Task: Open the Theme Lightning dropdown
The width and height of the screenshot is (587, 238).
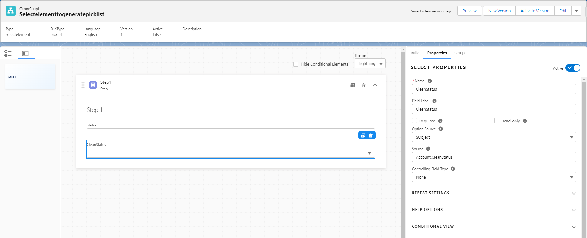Action: (370, 64)
